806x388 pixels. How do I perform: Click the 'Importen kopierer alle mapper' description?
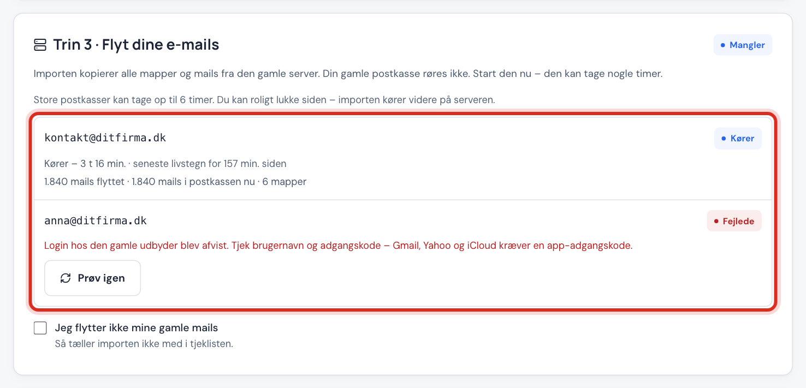[348, 74]
